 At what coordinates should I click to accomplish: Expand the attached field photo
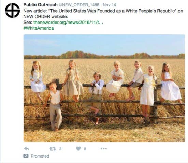point(104,88)
